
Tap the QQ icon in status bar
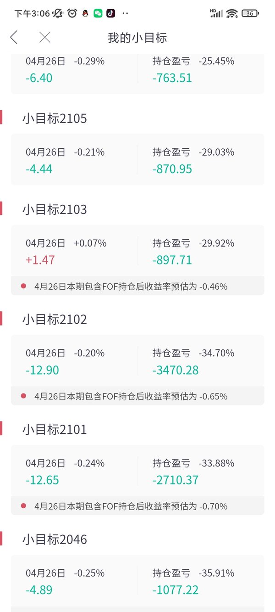tap(85, 14)
